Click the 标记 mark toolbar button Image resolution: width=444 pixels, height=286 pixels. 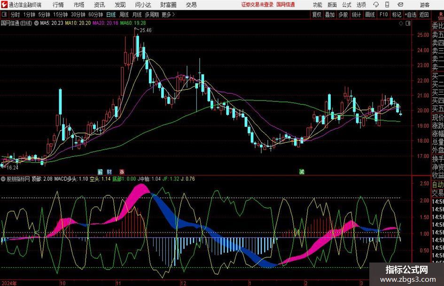pyautogui.click(x=397, y=15)
